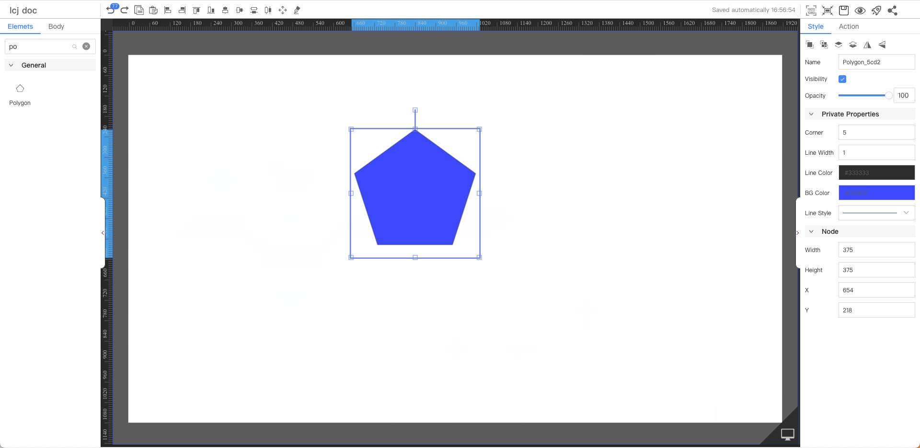Open the screen preview icon at canvas corner
The width and height of the screenshot is (920, 448).
click(788, 434)
